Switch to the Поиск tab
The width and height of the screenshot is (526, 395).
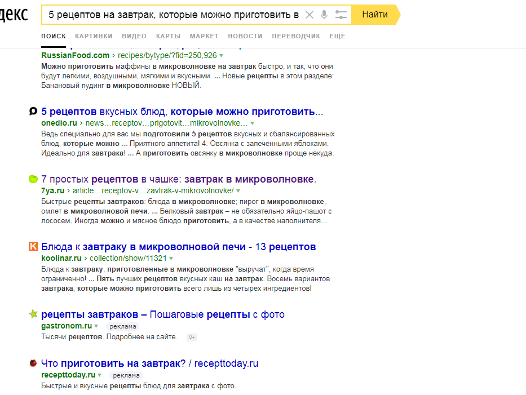click(54, 36)
